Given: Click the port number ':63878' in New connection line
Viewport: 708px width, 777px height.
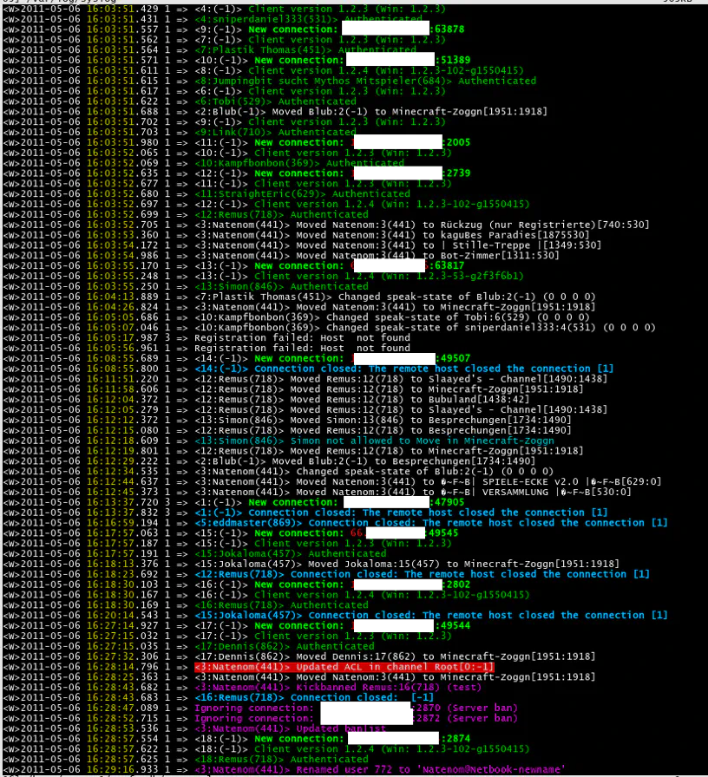Looking at the screenshot, I should click(447, 29).
